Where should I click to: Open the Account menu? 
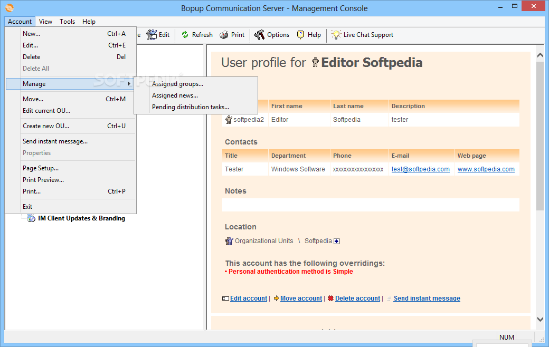20,21
